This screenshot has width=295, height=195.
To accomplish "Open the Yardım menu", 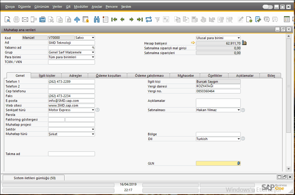I will (126, 7).
